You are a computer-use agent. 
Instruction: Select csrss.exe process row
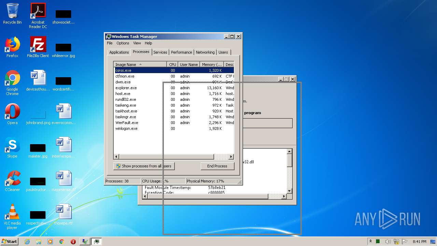coord(174,70)
